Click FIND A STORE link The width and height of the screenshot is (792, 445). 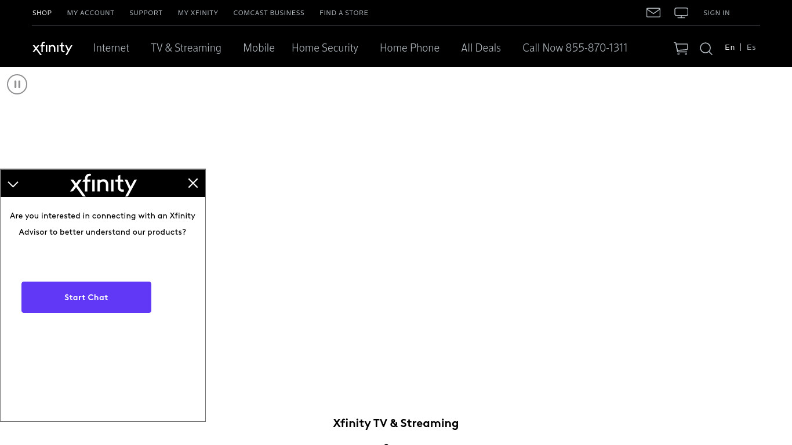coord(344,13)
